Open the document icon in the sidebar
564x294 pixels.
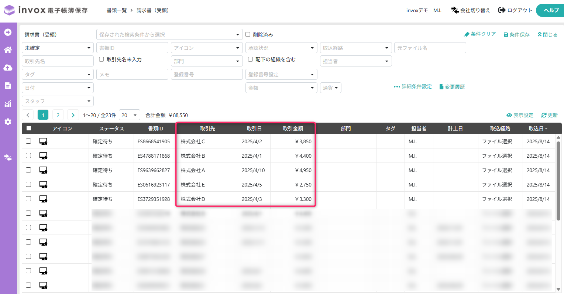tap(8, 86)
